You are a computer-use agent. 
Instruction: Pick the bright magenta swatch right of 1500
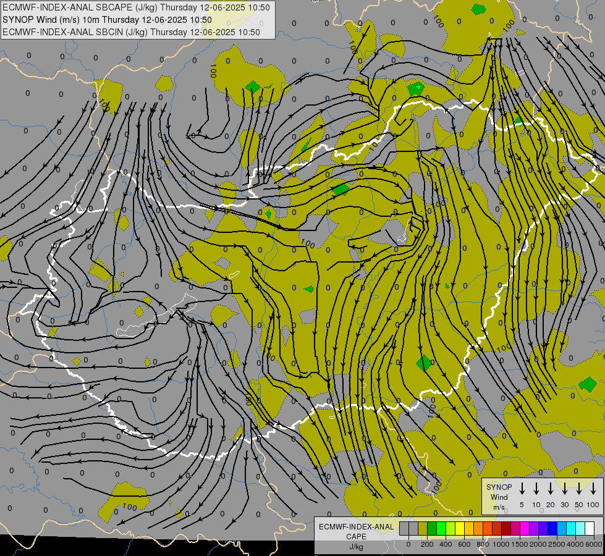coord(525,528)
